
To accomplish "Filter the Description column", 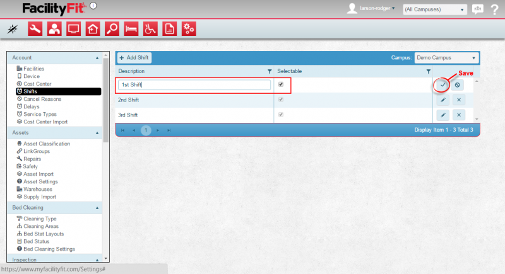I will point(270,71).
